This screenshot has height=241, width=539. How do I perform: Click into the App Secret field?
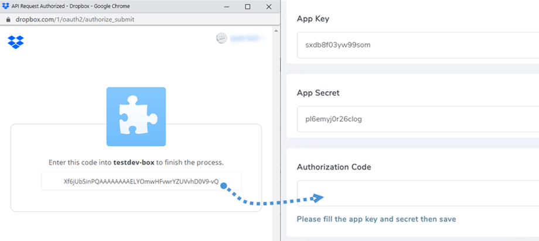pyautogui.click(x=417, y=119)
